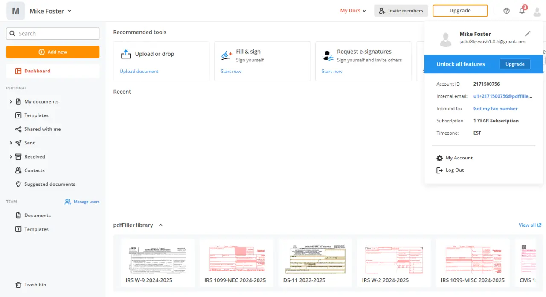Click the My documents file icon
Screen dimensions: 546x297
[18, 102]
